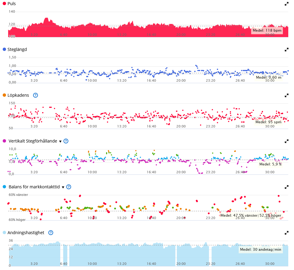Click the 10,0 axis value on Vertikalt chart

point(12,149)
